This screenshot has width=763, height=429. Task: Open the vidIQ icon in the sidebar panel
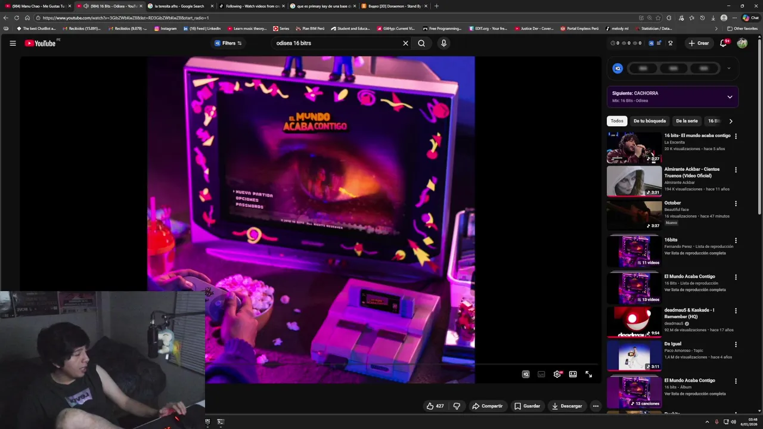coord(618,68)
